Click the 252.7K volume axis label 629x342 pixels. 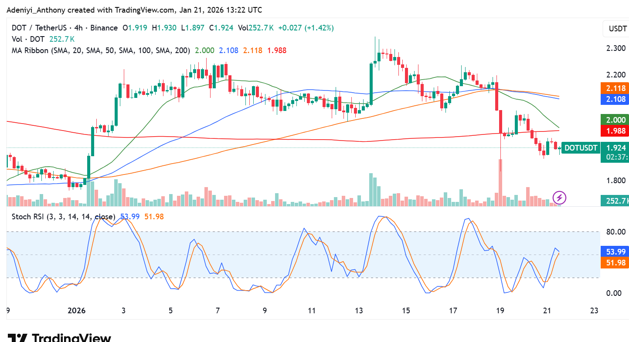pyautogui.click(x=616, y=200)
